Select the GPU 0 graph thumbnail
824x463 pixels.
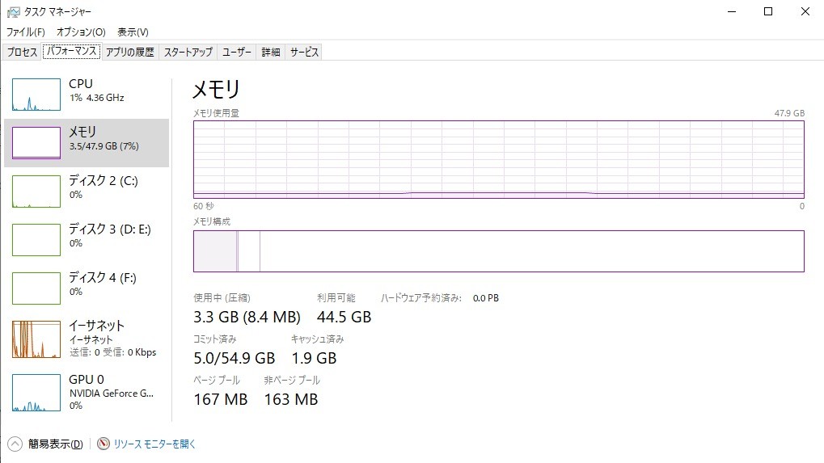pyautogui.click(x=36, y=392)
